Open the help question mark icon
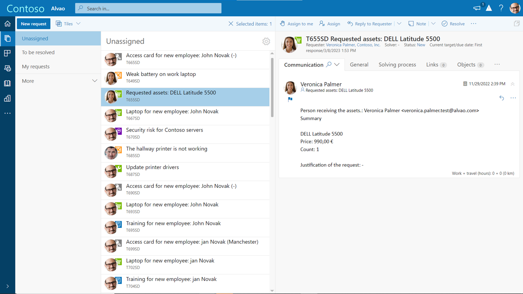The width and height of the screenshot is (523, 294). (x=501, y=8)
